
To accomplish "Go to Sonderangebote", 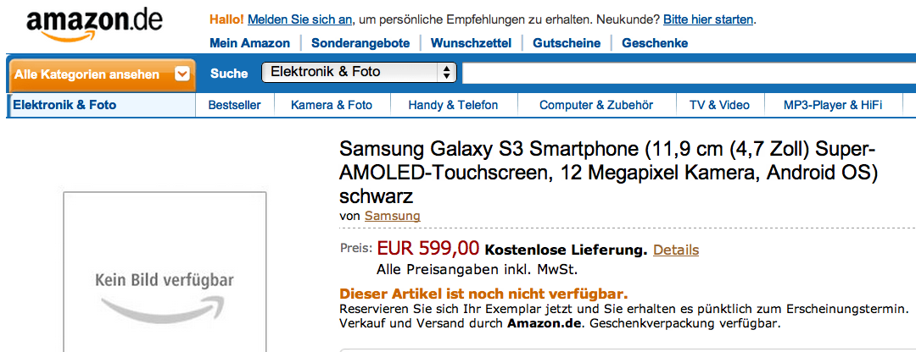I will (x=360, y=43).
